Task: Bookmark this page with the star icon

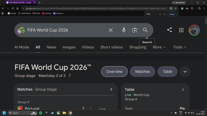Action: click(175, 8)
